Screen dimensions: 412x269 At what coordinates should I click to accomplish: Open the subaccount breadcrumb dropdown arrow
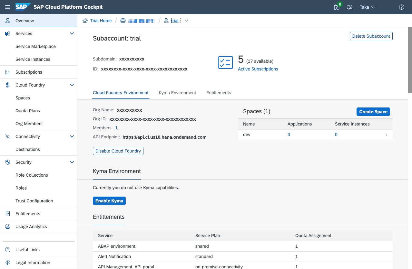[x=186, y=21]
